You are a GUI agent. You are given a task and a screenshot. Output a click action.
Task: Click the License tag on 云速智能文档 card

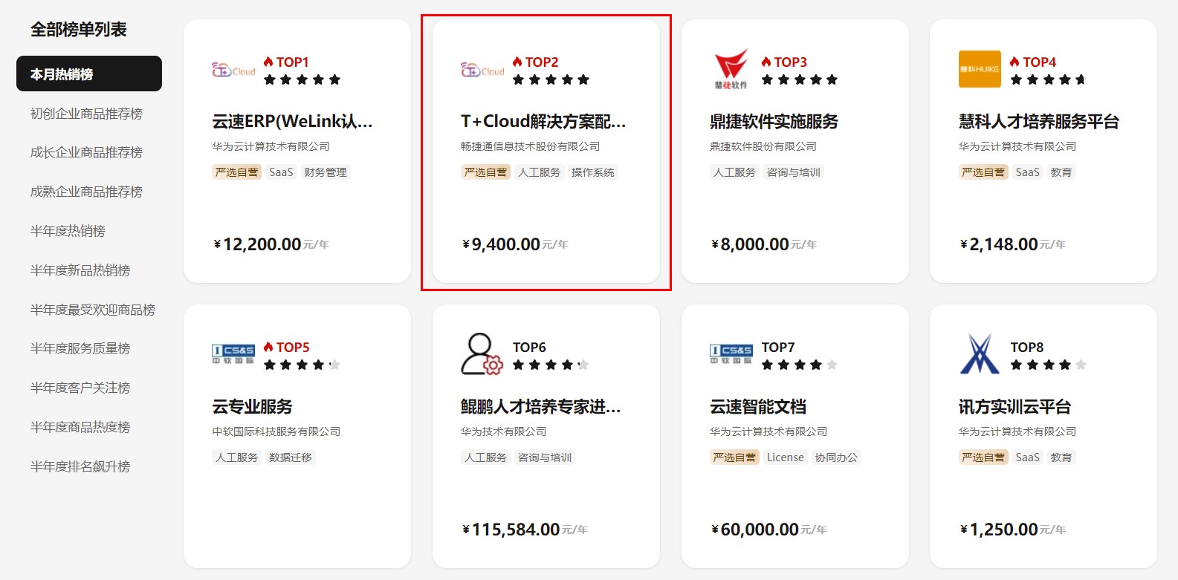click(x=786, y=457)
